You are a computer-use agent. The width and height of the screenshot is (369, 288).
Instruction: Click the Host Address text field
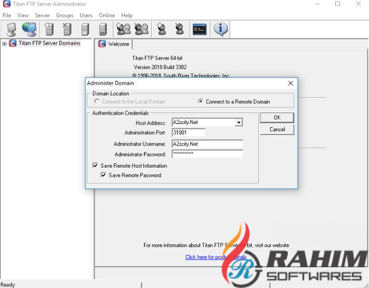[x=204, y=122]
